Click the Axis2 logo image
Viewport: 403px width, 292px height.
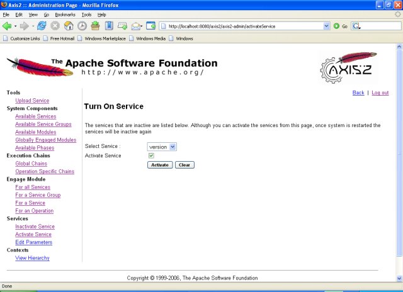click(x=348, y=67)
